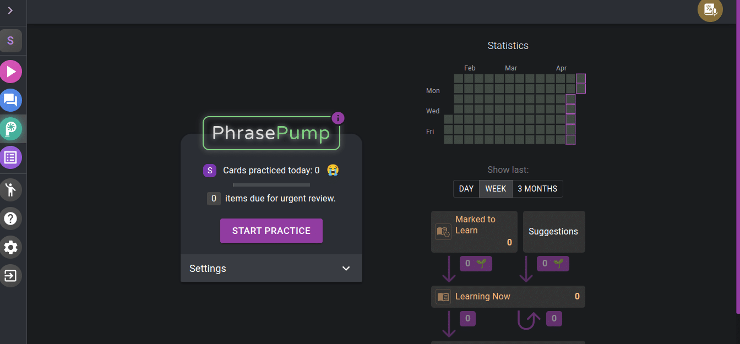Open the blue chat bubbles icon

[x=10, y=100]
